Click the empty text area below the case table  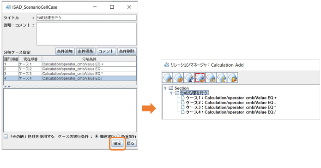(x=70, y=110)
